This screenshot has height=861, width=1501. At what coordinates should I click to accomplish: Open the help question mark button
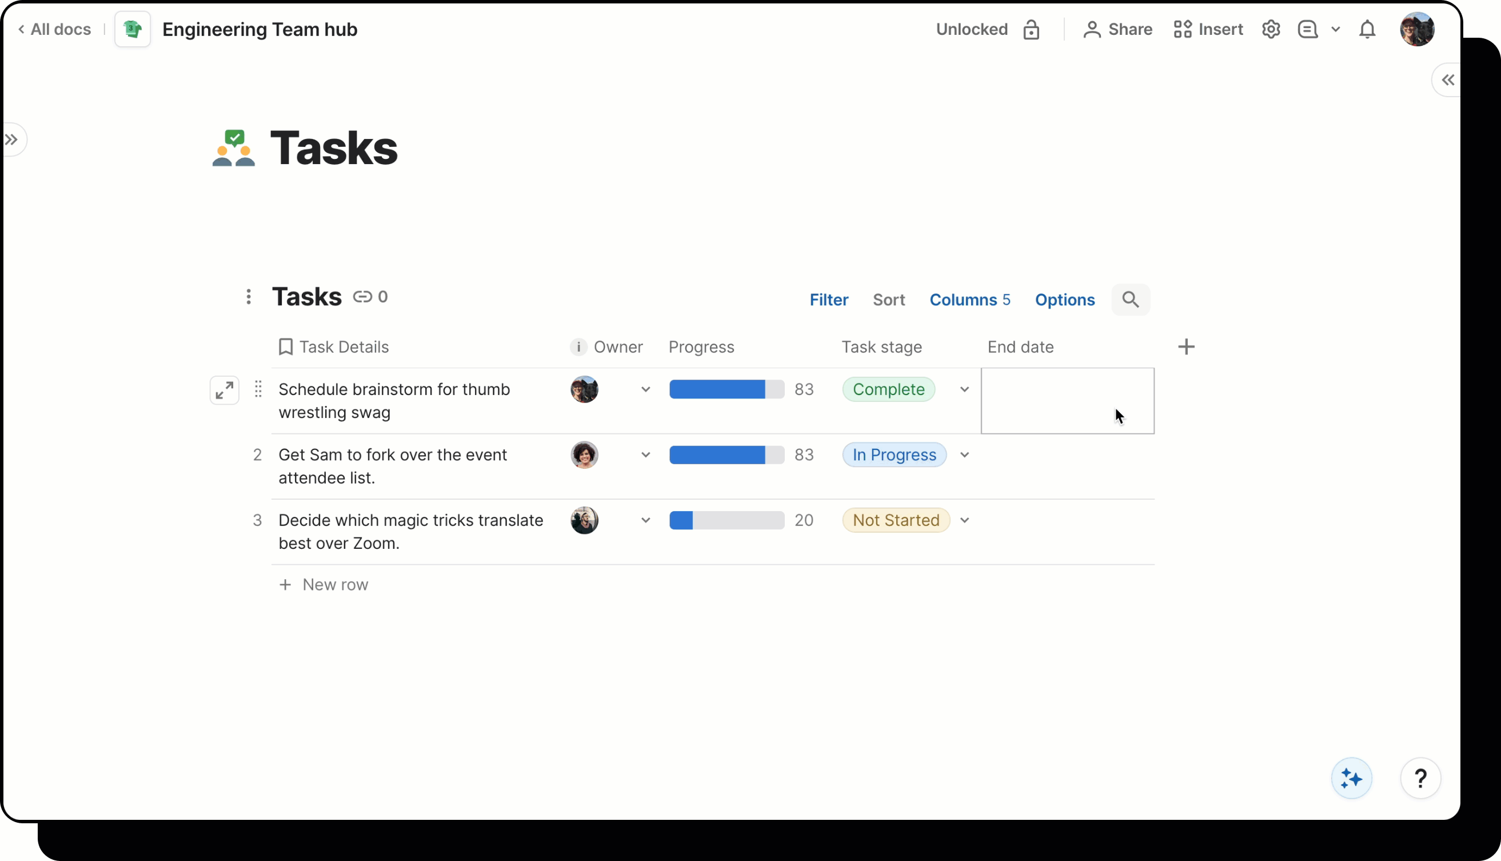[1420, 778]
